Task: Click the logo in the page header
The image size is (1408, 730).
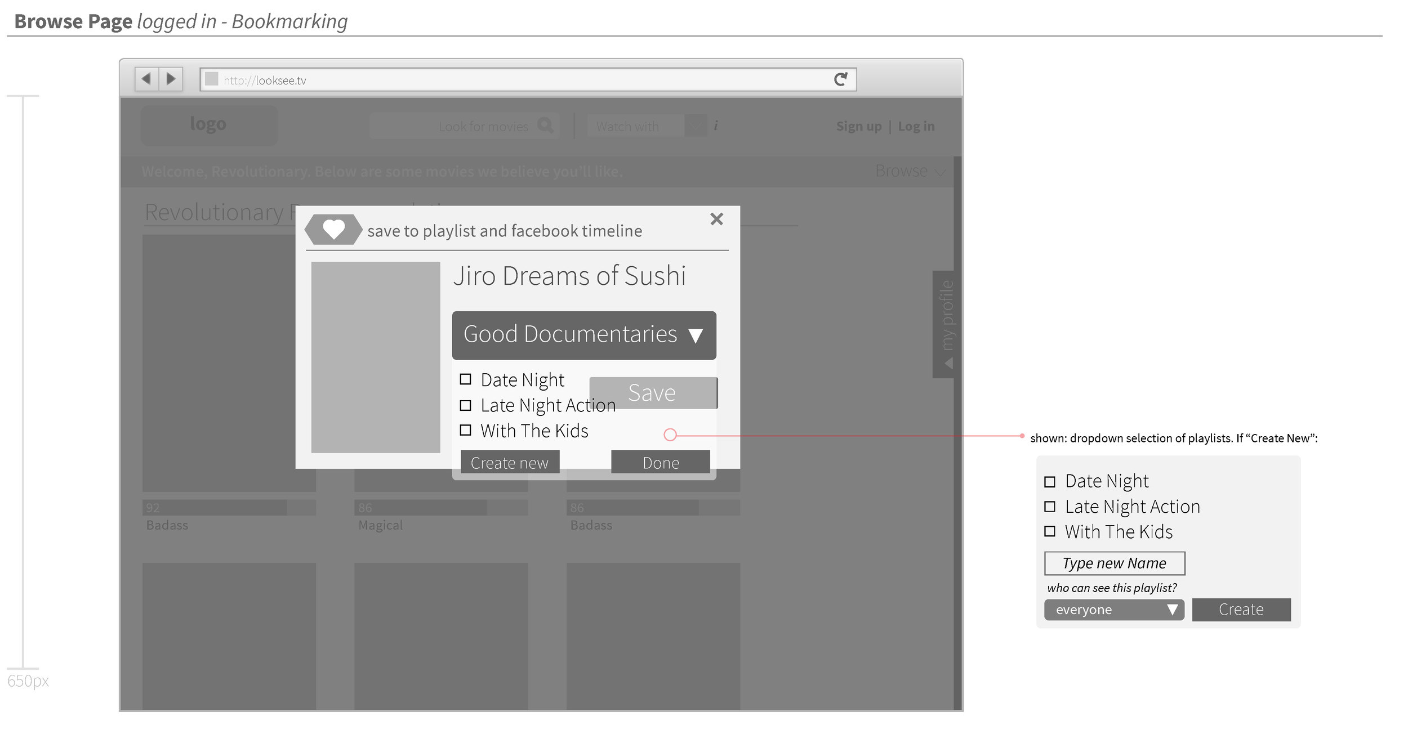Action: 209,125
